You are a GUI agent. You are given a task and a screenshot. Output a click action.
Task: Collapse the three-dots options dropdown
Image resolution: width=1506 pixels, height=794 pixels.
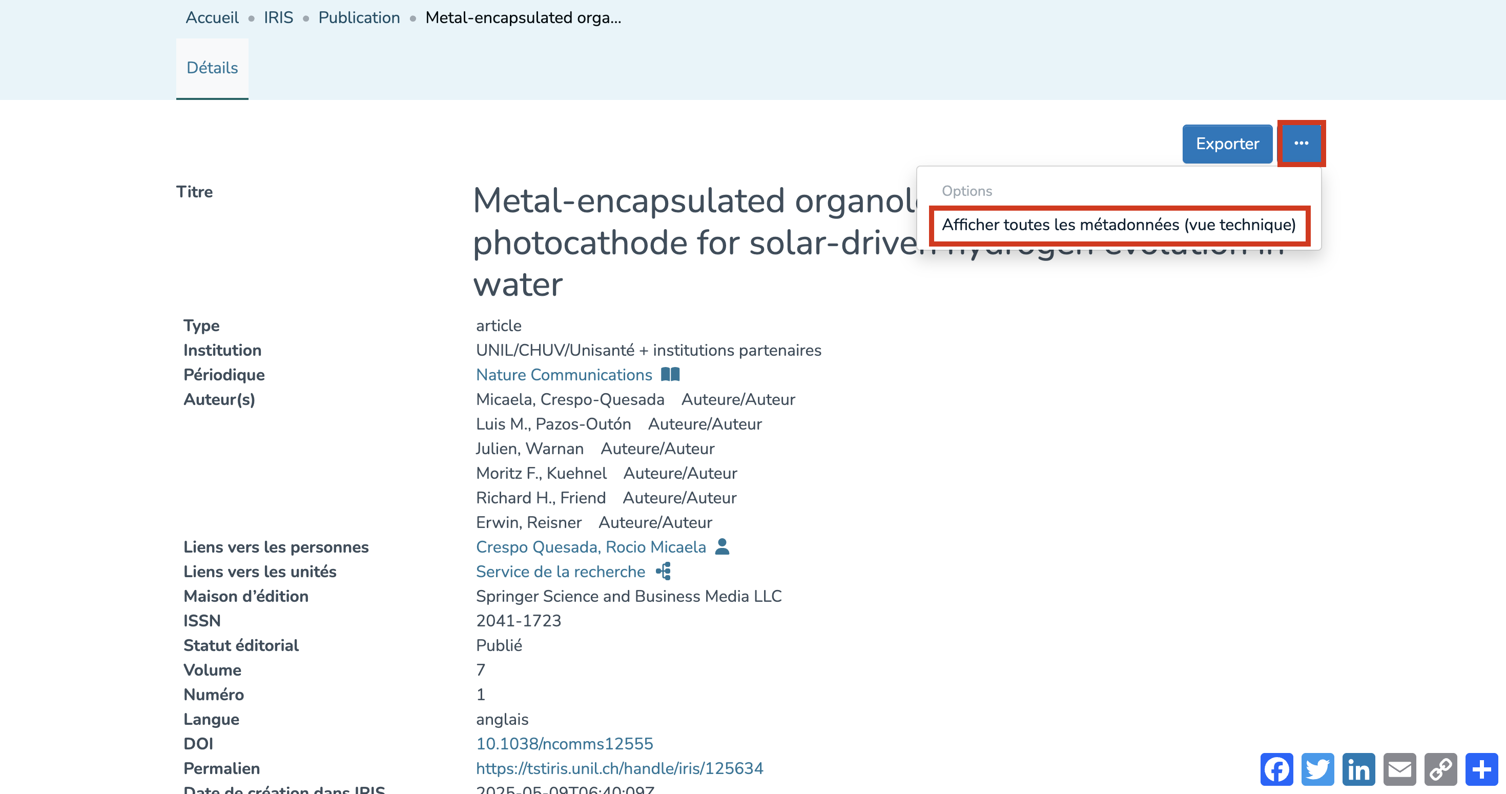[x=1301, y=143]
